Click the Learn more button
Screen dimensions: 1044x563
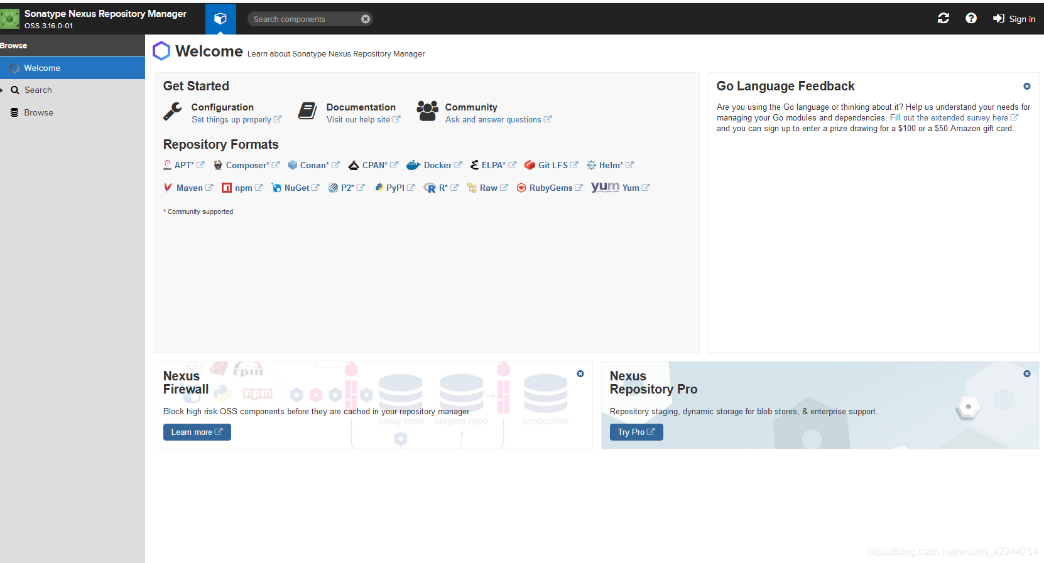tap(197, 432)
